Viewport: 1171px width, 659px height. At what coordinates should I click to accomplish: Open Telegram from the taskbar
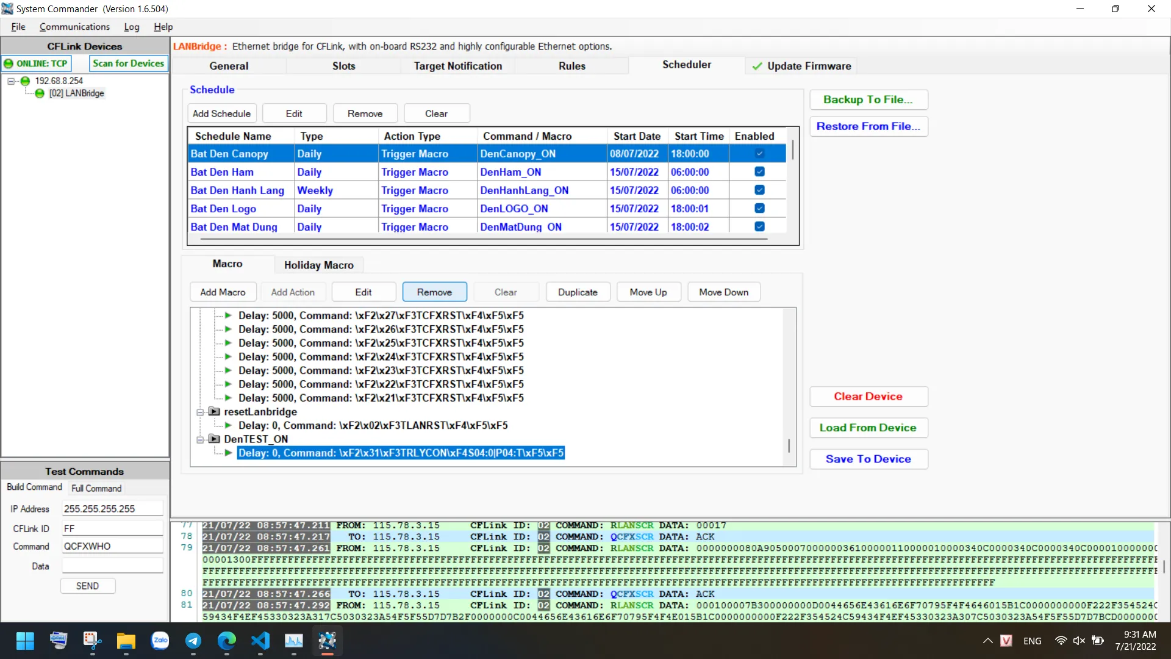[x=193, y=641]
